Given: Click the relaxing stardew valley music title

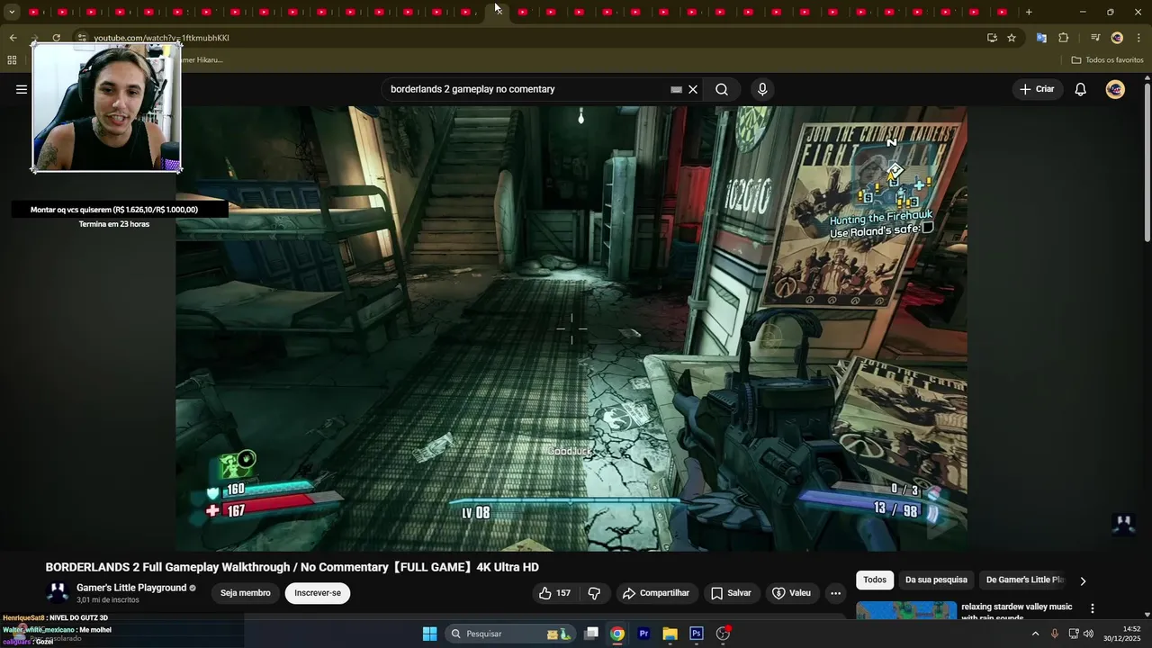Looking at the screenshot, I should point(1017,611).
